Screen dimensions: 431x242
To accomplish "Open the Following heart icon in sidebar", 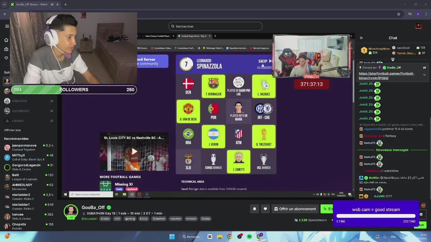I will (x=6, y=58).
